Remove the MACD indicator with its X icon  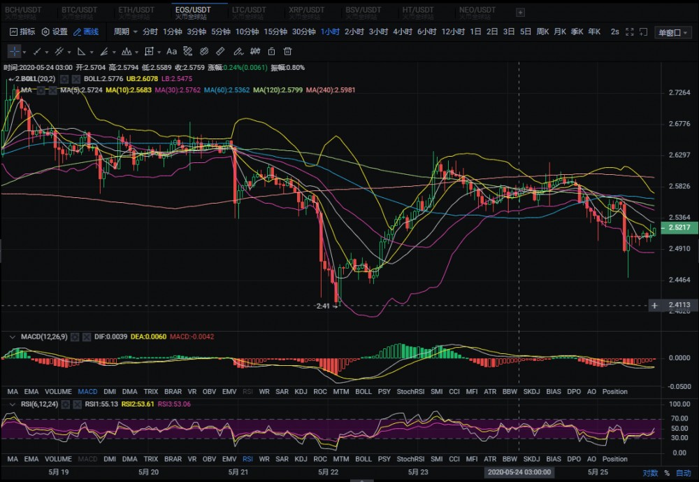87,337
